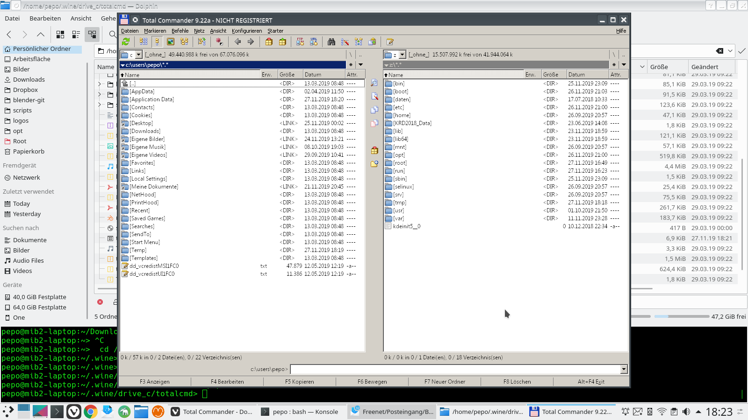
Task: Open the Befehle menu
Action: (x=180, y=31)
